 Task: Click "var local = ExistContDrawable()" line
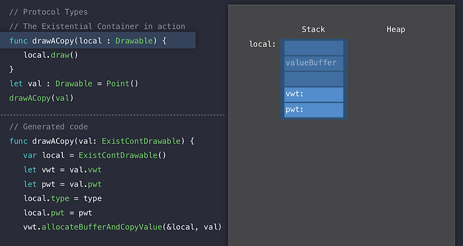coord(95,155)
